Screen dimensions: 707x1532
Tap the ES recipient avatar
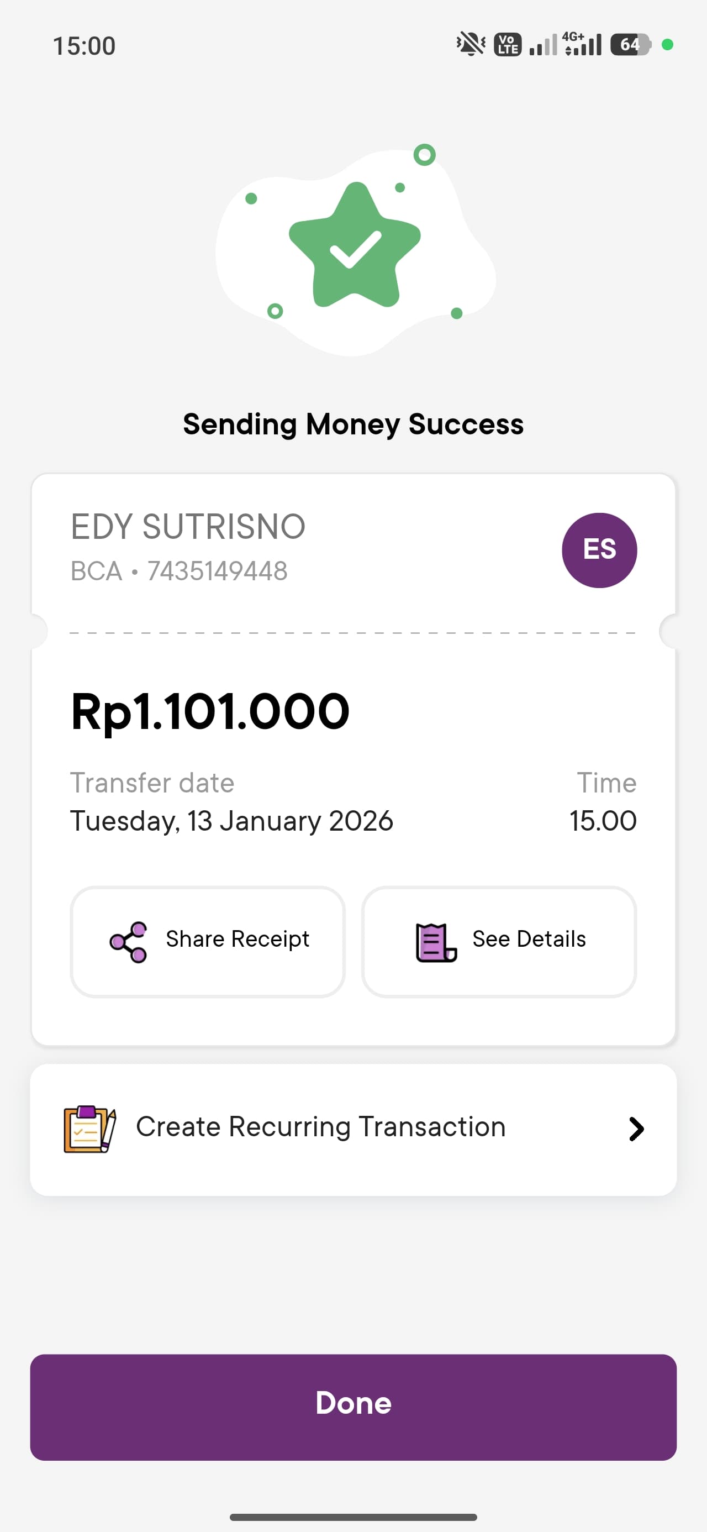click(x=599, y=550)
